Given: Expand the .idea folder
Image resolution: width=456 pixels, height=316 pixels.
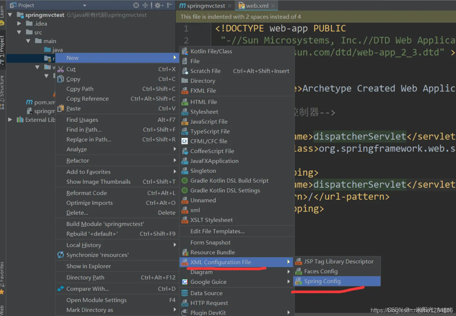Looking at the screenshot, I should tap(19, 23).
